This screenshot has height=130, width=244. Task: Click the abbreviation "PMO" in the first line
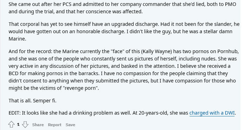pyautogui.click(x=231, y=4)
